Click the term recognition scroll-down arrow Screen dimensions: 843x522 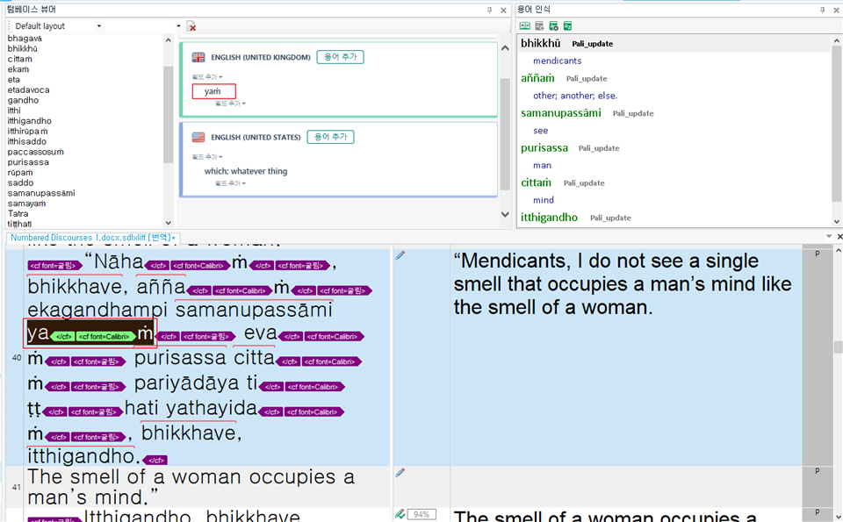pyautogui.click(x=837, y=222)
